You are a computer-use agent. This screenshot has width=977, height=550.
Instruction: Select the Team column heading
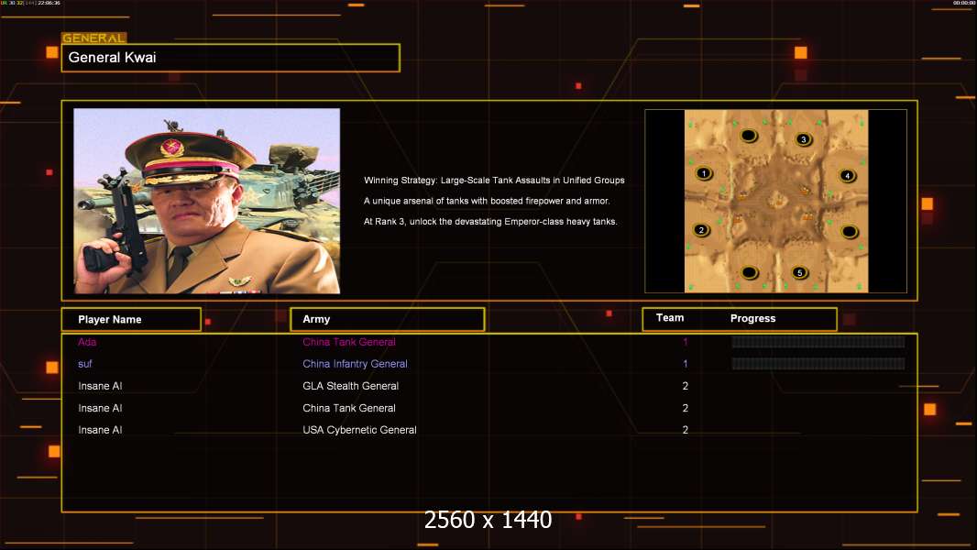coord(670,318)
